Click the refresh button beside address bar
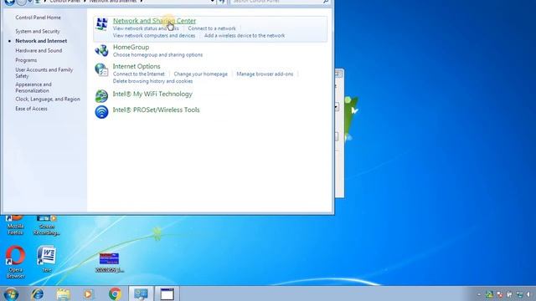Screen dimensions: 536x301 [x=222, y=2]
